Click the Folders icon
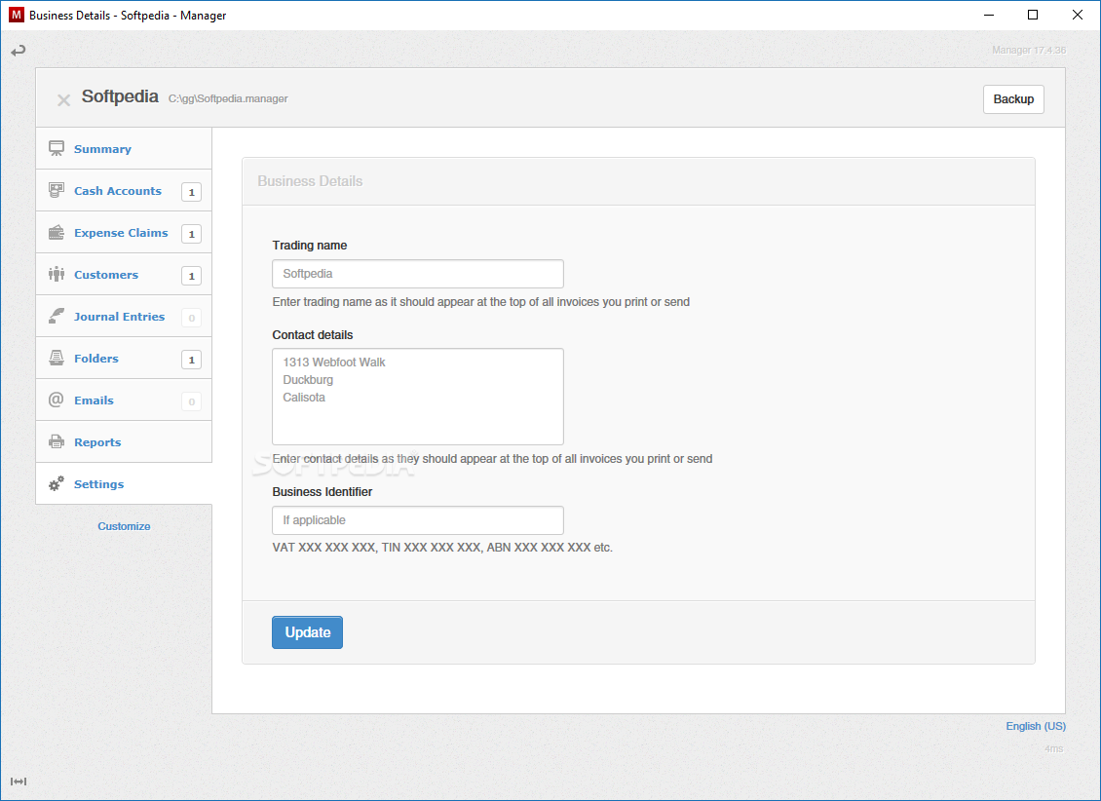Screen dimensions: 1101x801 pyautogui.click(x=57, y=358)
